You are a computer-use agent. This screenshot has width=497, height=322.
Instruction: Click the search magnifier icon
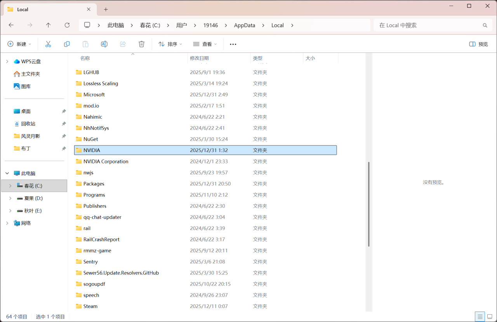485,25
